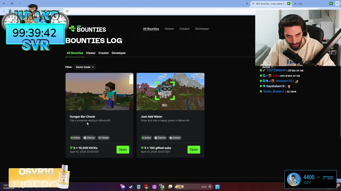341x191 pixels.
Task: Click the Just Add Water title
Action: click(x=151, y=116)
